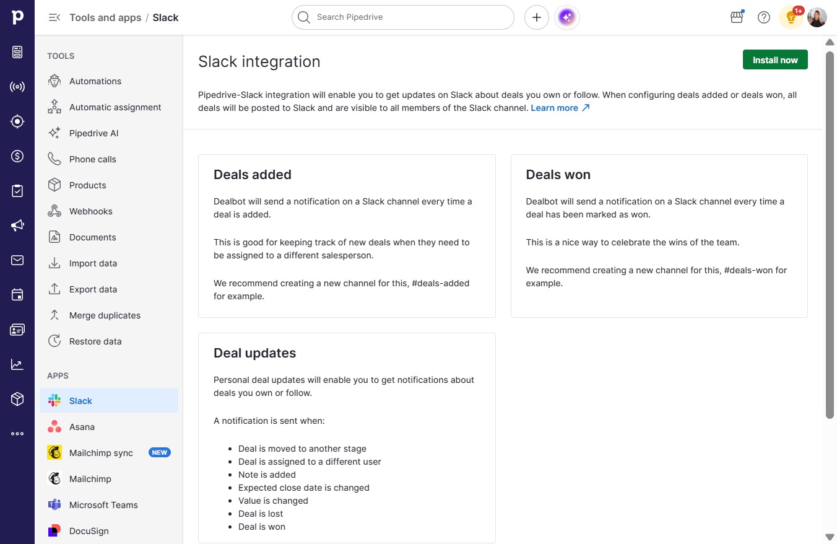
Task: Click the 'Value is changed' bullet
Action: coord(273,501)
